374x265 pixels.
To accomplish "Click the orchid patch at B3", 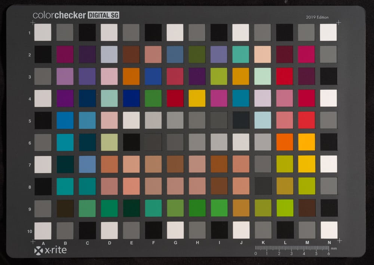I will pyautogui.click(x=65, y=76).
